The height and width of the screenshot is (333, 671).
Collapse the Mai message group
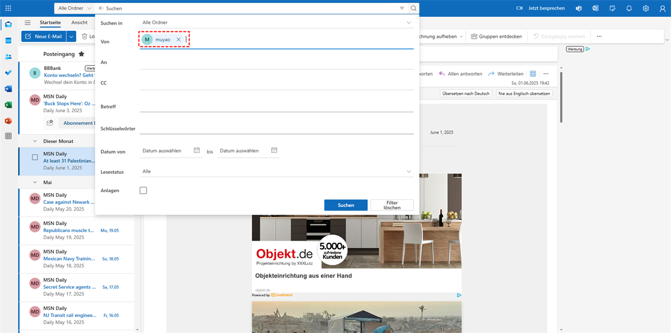[35, 183]
